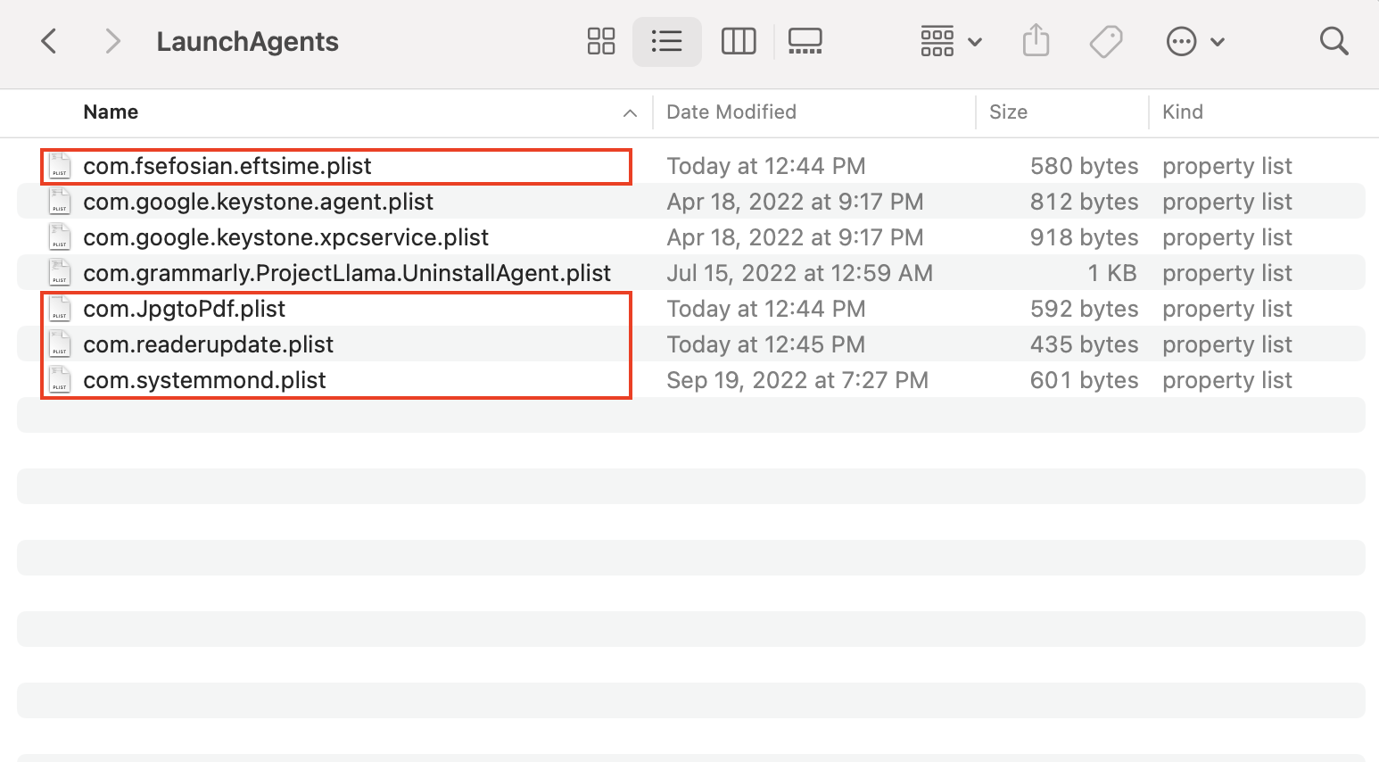Sort by the Name column header

click(x=111, y=112)
